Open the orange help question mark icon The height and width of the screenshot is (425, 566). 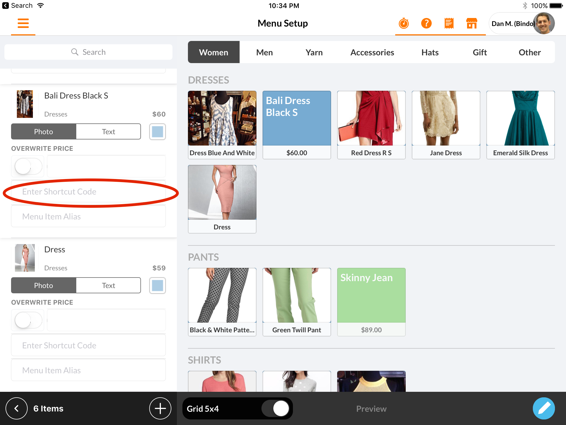click(426, 24)
